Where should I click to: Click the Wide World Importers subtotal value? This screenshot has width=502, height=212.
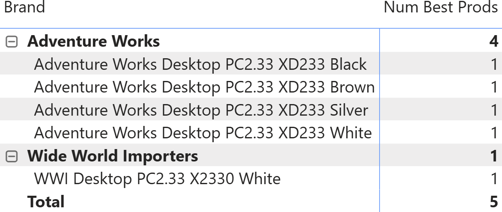click(x=494, y=156)
